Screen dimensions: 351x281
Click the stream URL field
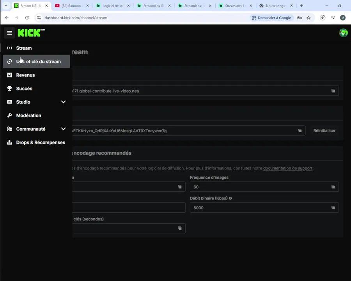tap(205, 91)
